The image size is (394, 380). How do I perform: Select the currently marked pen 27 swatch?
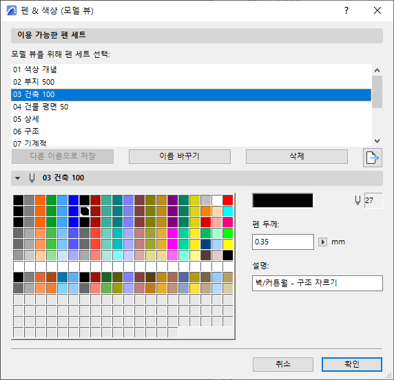tap(85, 211)
